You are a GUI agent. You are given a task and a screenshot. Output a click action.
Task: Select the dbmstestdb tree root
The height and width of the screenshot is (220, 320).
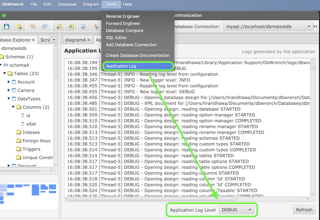coord(14,48)
